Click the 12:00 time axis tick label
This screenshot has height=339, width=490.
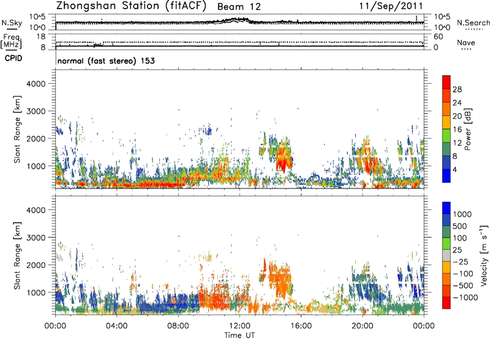239,326
